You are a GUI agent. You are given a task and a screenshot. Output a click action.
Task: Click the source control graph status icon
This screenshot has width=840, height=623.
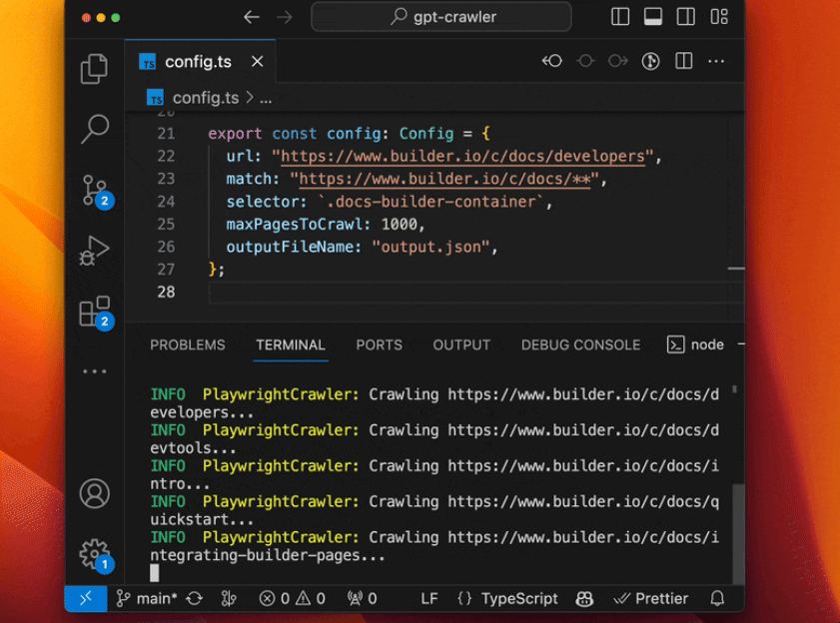(x=229, y=598)
